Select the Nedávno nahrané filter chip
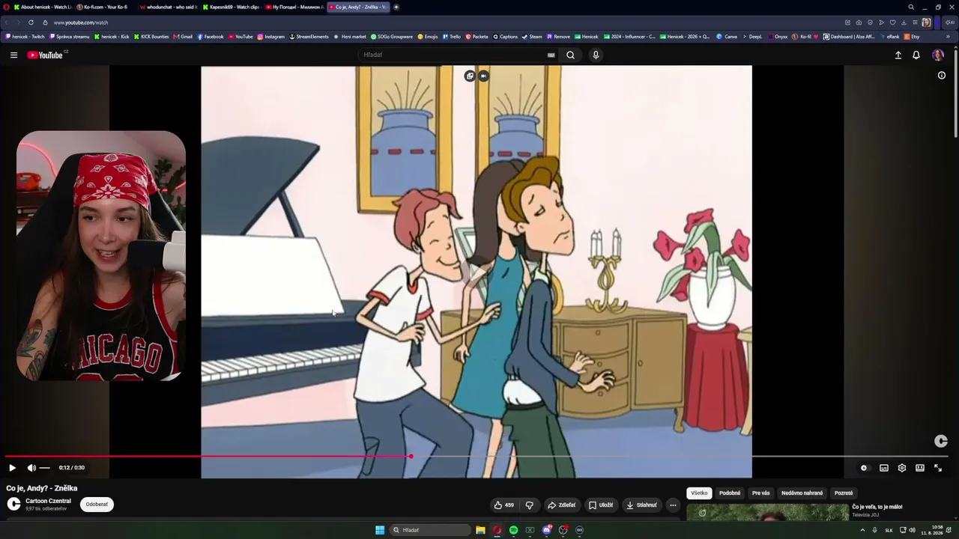Screen dimensions: 959x539 [802, 493]
